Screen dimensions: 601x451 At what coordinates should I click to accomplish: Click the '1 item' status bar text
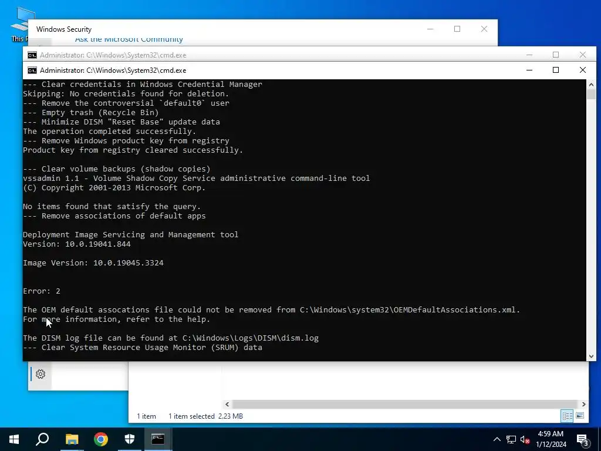click(x=146, y=416)
